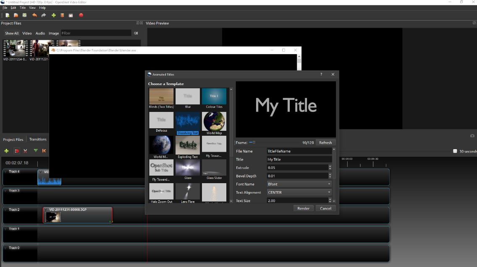Click the Filter text field
The height and width of the screenshot is (267, 477).
click(x=96, y=33)
